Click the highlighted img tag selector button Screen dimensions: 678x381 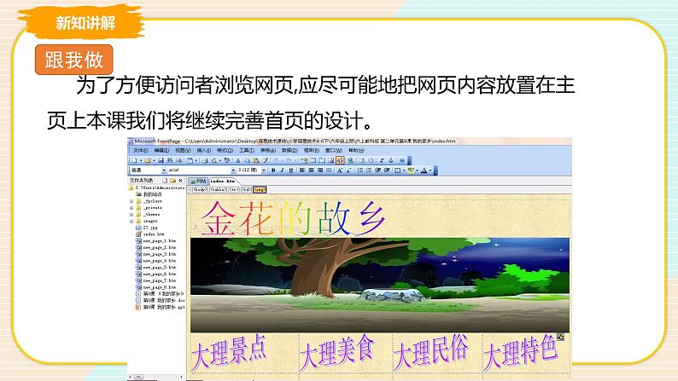click(260, 189)
